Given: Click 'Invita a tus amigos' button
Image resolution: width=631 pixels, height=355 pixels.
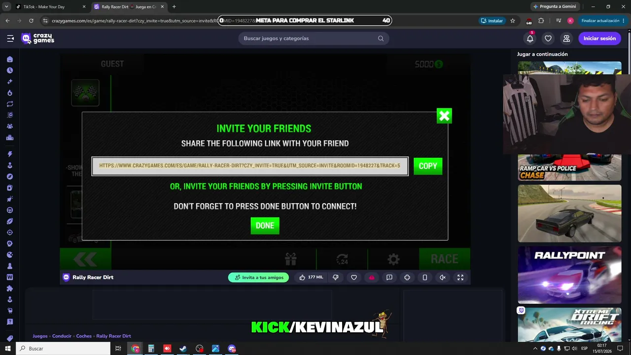Looking at the screenshot, I should coord(258,278).
